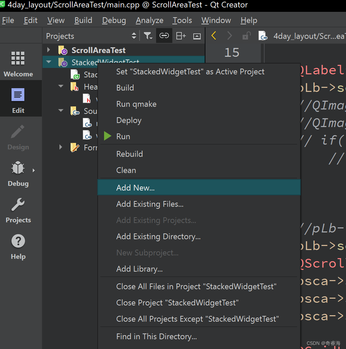The image size is (346, 349).
Task: Click the open document name 4day_layout/Scr...
Action: [x=310, y=36]
